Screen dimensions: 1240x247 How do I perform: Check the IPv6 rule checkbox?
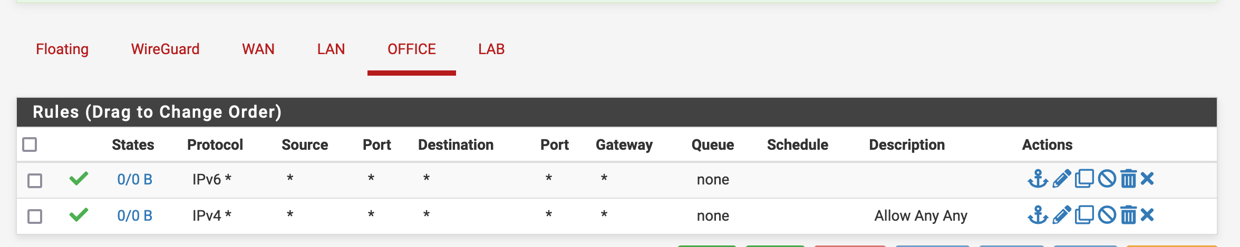[35, 180]
